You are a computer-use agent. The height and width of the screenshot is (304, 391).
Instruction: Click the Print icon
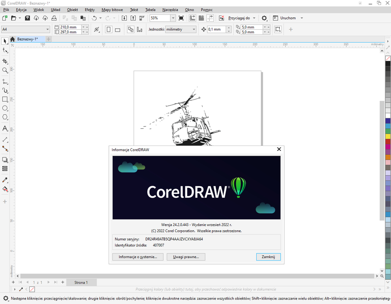point(54,18)
